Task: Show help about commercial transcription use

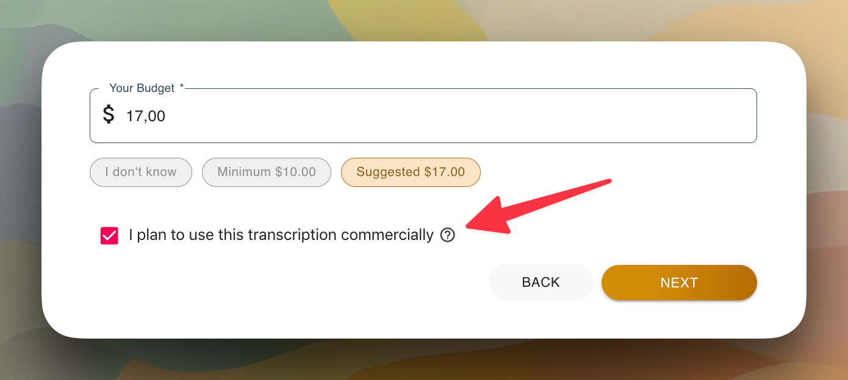Action: click(448, 235)
